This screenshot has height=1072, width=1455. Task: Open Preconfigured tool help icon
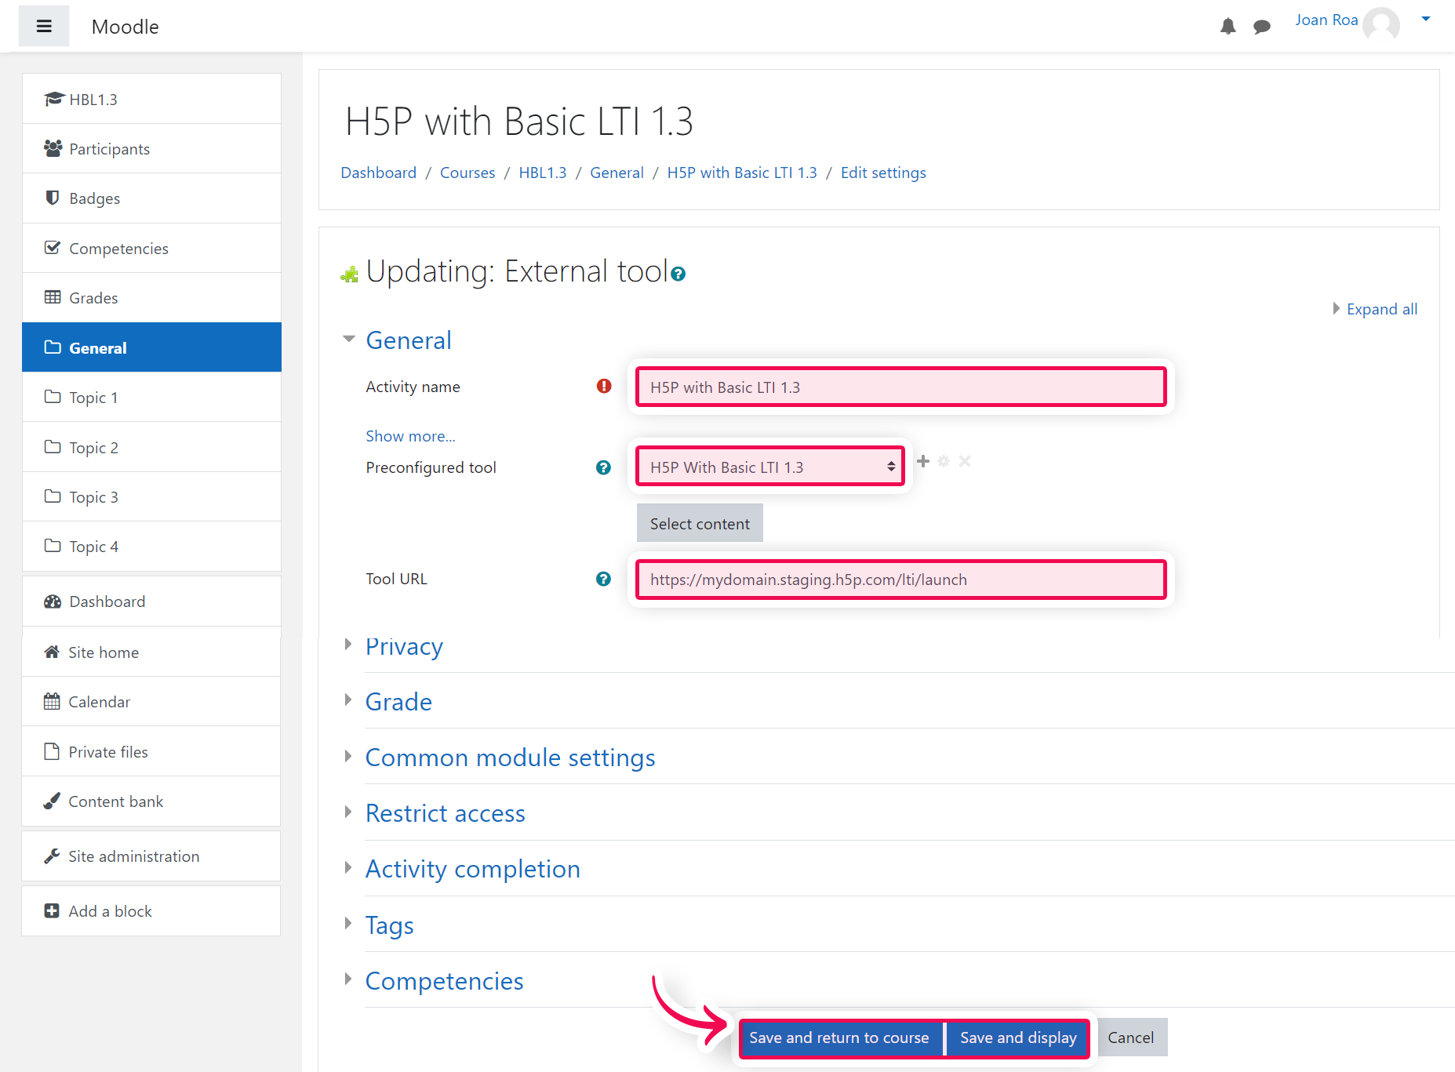coord(603,467)
